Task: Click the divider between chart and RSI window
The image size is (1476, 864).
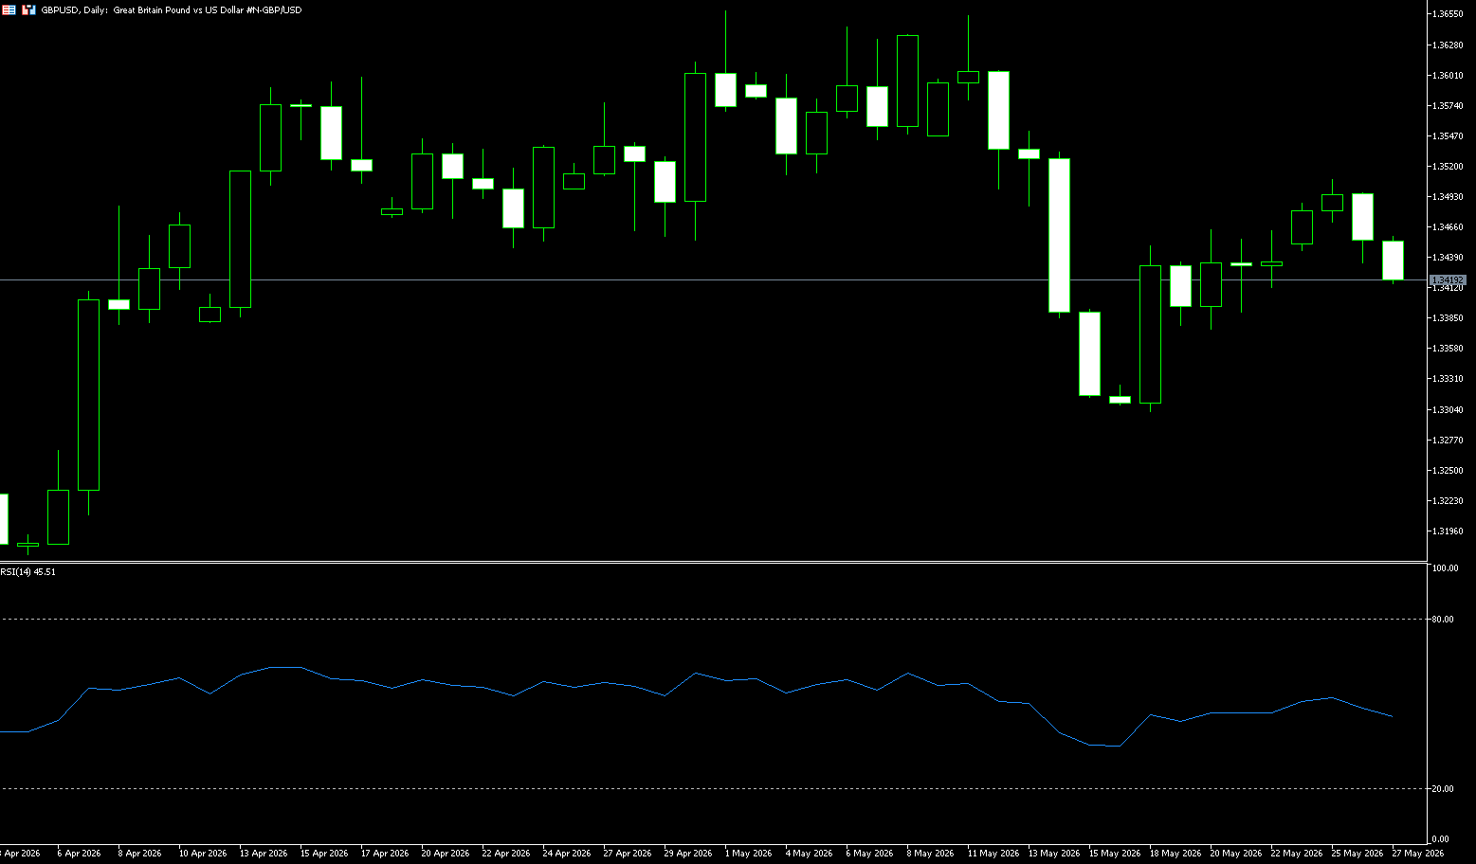Action: coord(713,563)
